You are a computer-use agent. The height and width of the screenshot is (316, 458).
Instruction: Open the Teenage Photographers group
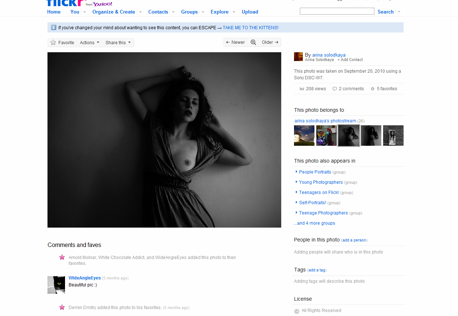coord(324,213)
